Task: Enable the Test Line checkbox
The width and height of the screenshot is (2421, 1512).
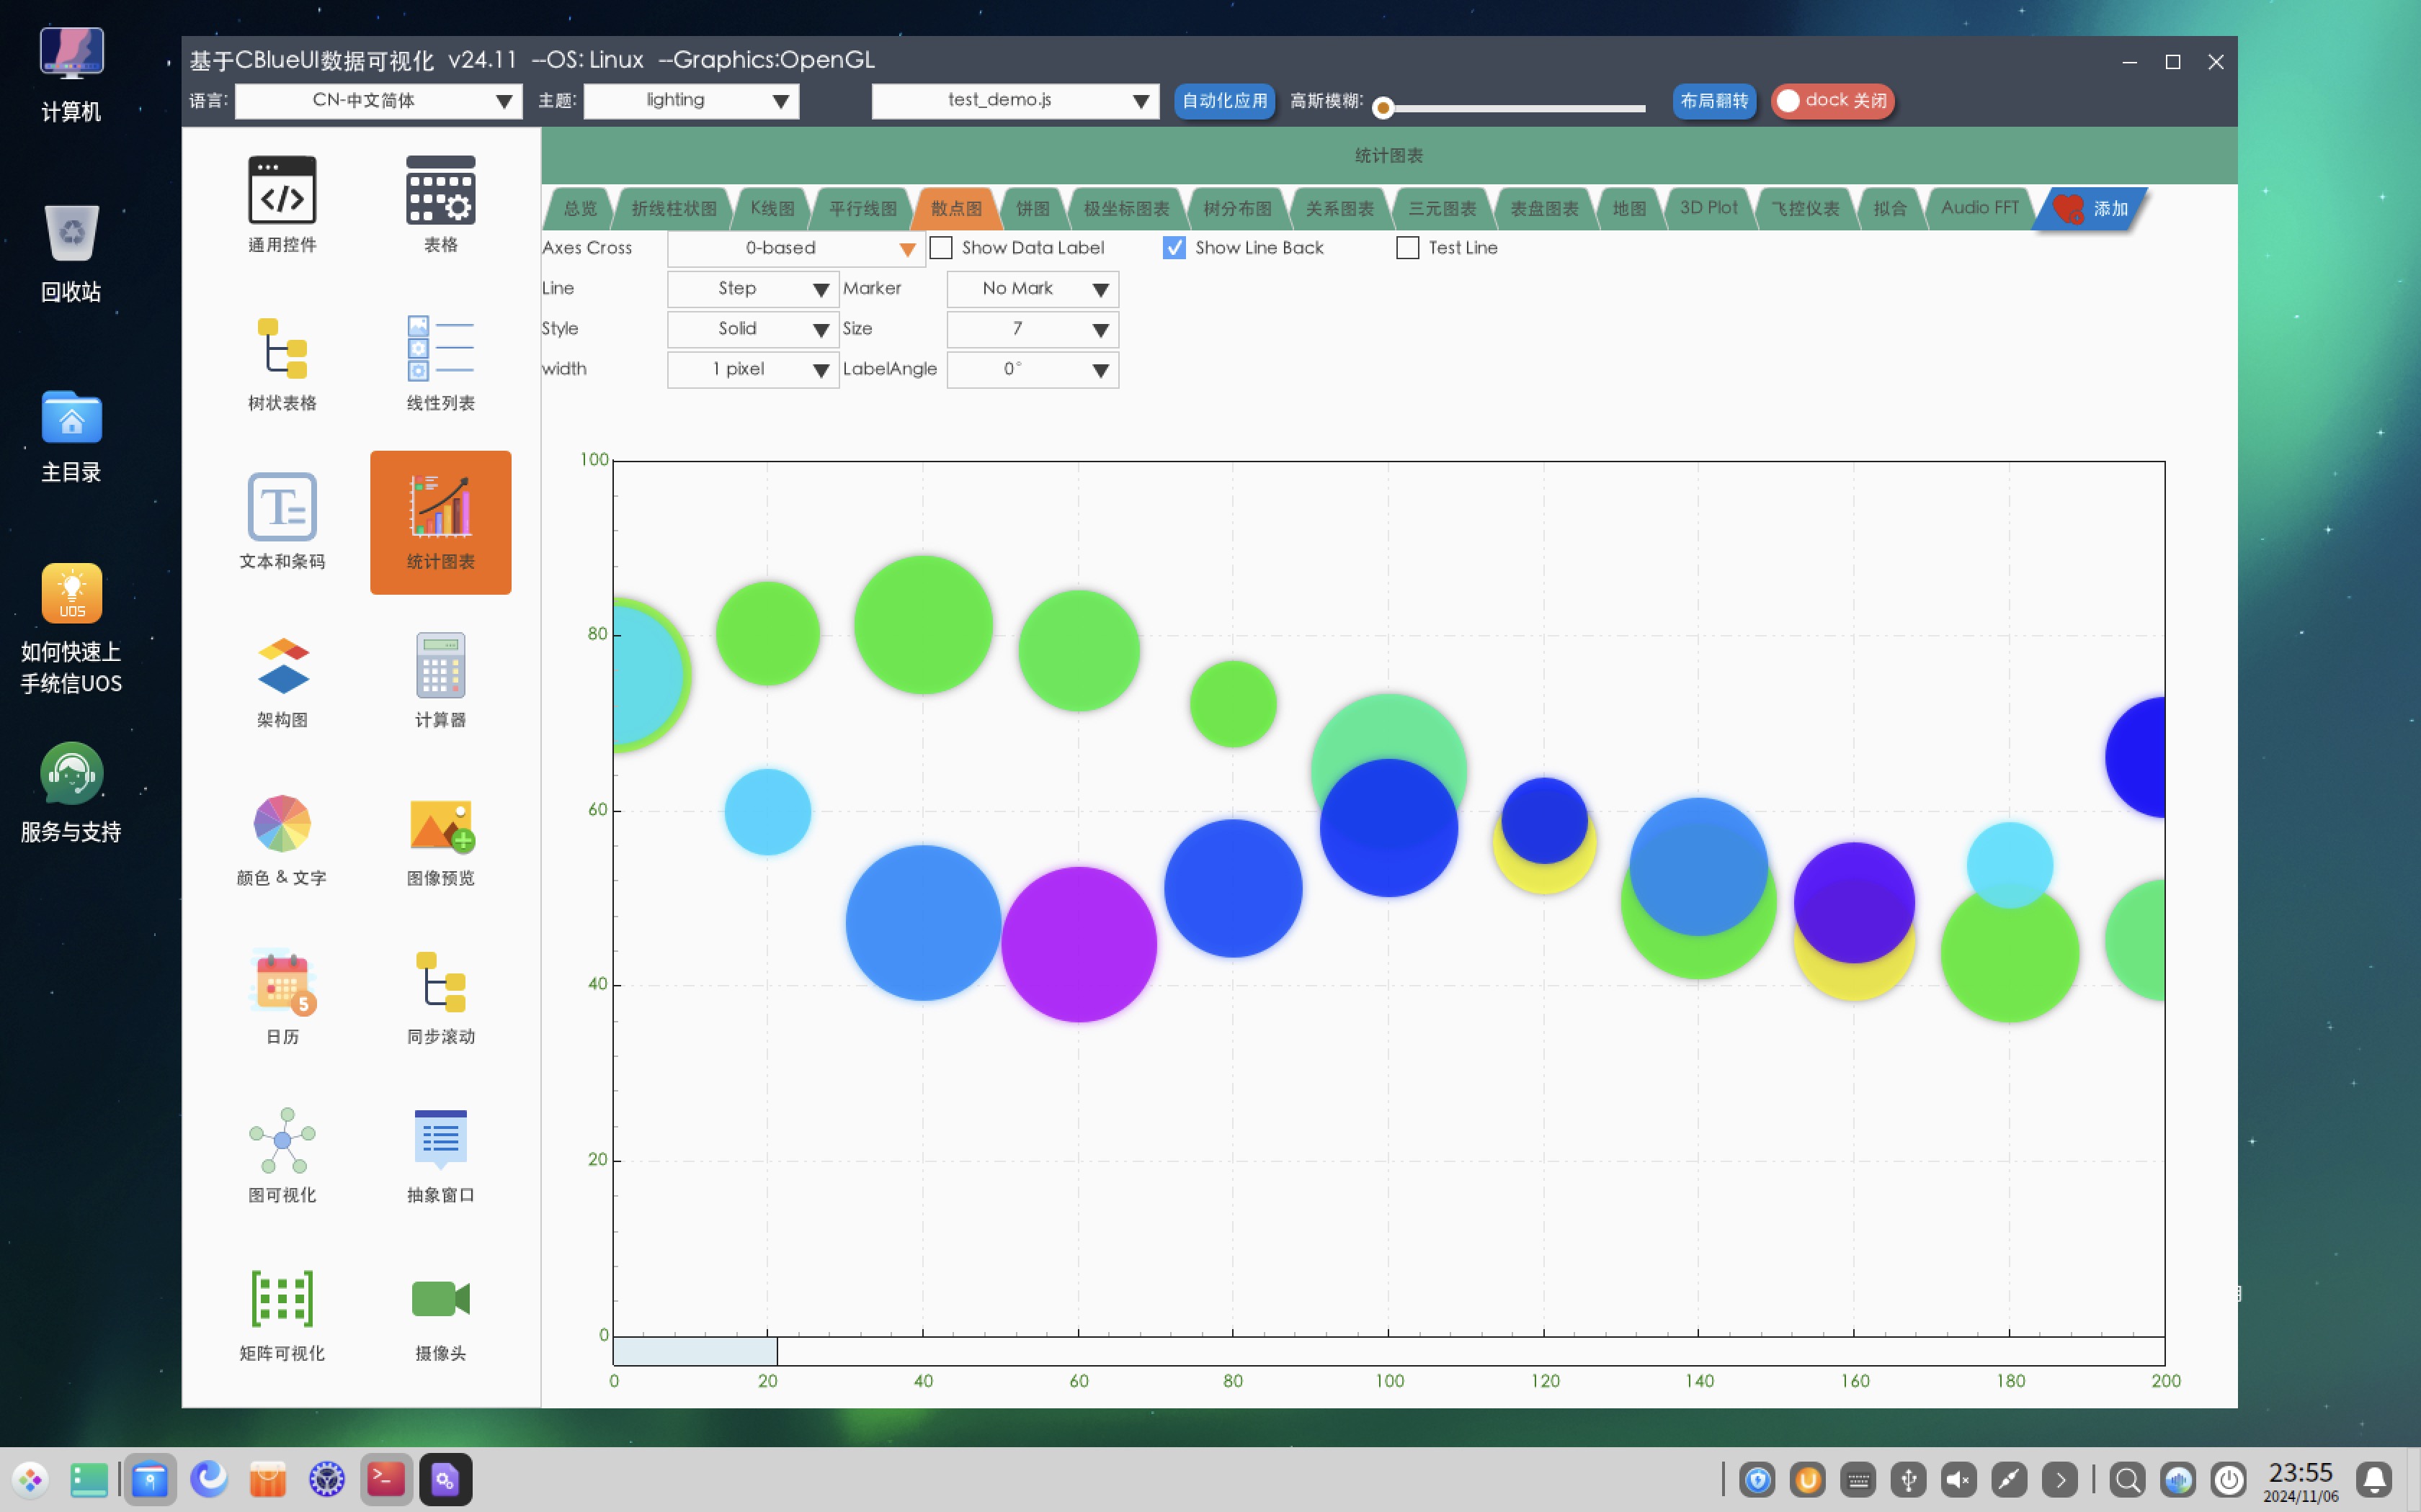Action: point(1408,248)
